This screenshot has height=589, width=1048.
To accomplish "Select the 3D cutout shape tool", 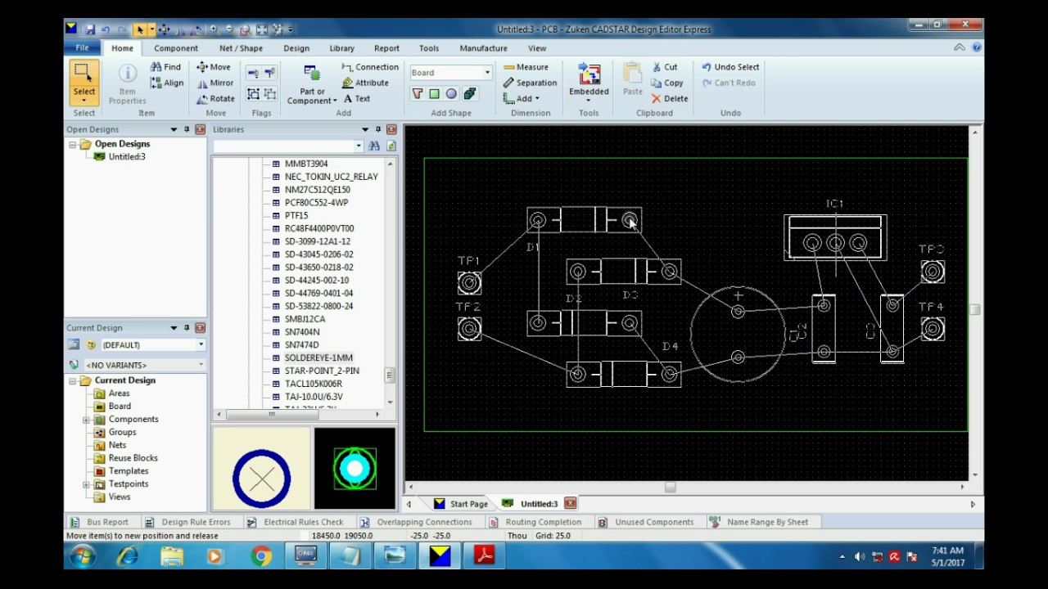I will coord(471,94).
